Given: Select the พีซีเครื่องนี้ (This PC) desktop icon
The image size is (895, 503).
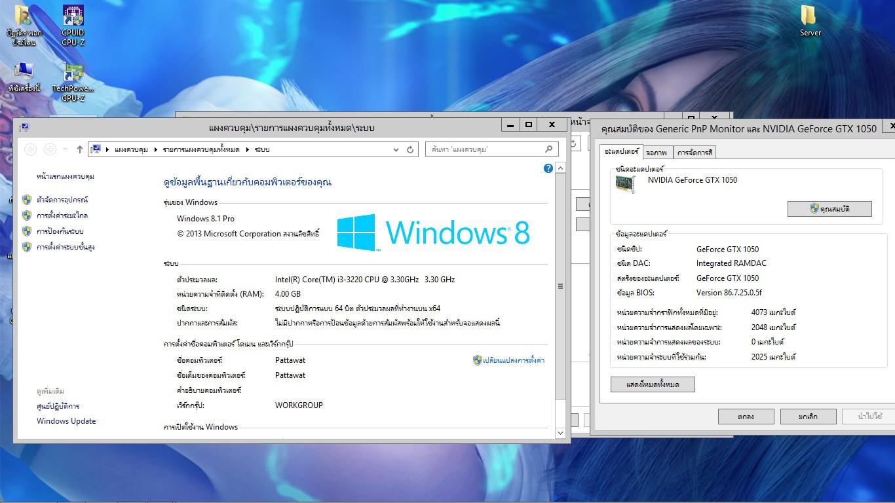Looking at the screenshot, I should (x=24, y=78).
